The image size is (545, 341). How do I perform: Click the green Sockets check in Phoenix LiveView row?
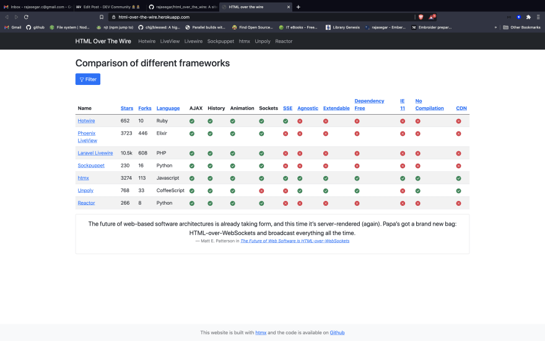point(261,134)
